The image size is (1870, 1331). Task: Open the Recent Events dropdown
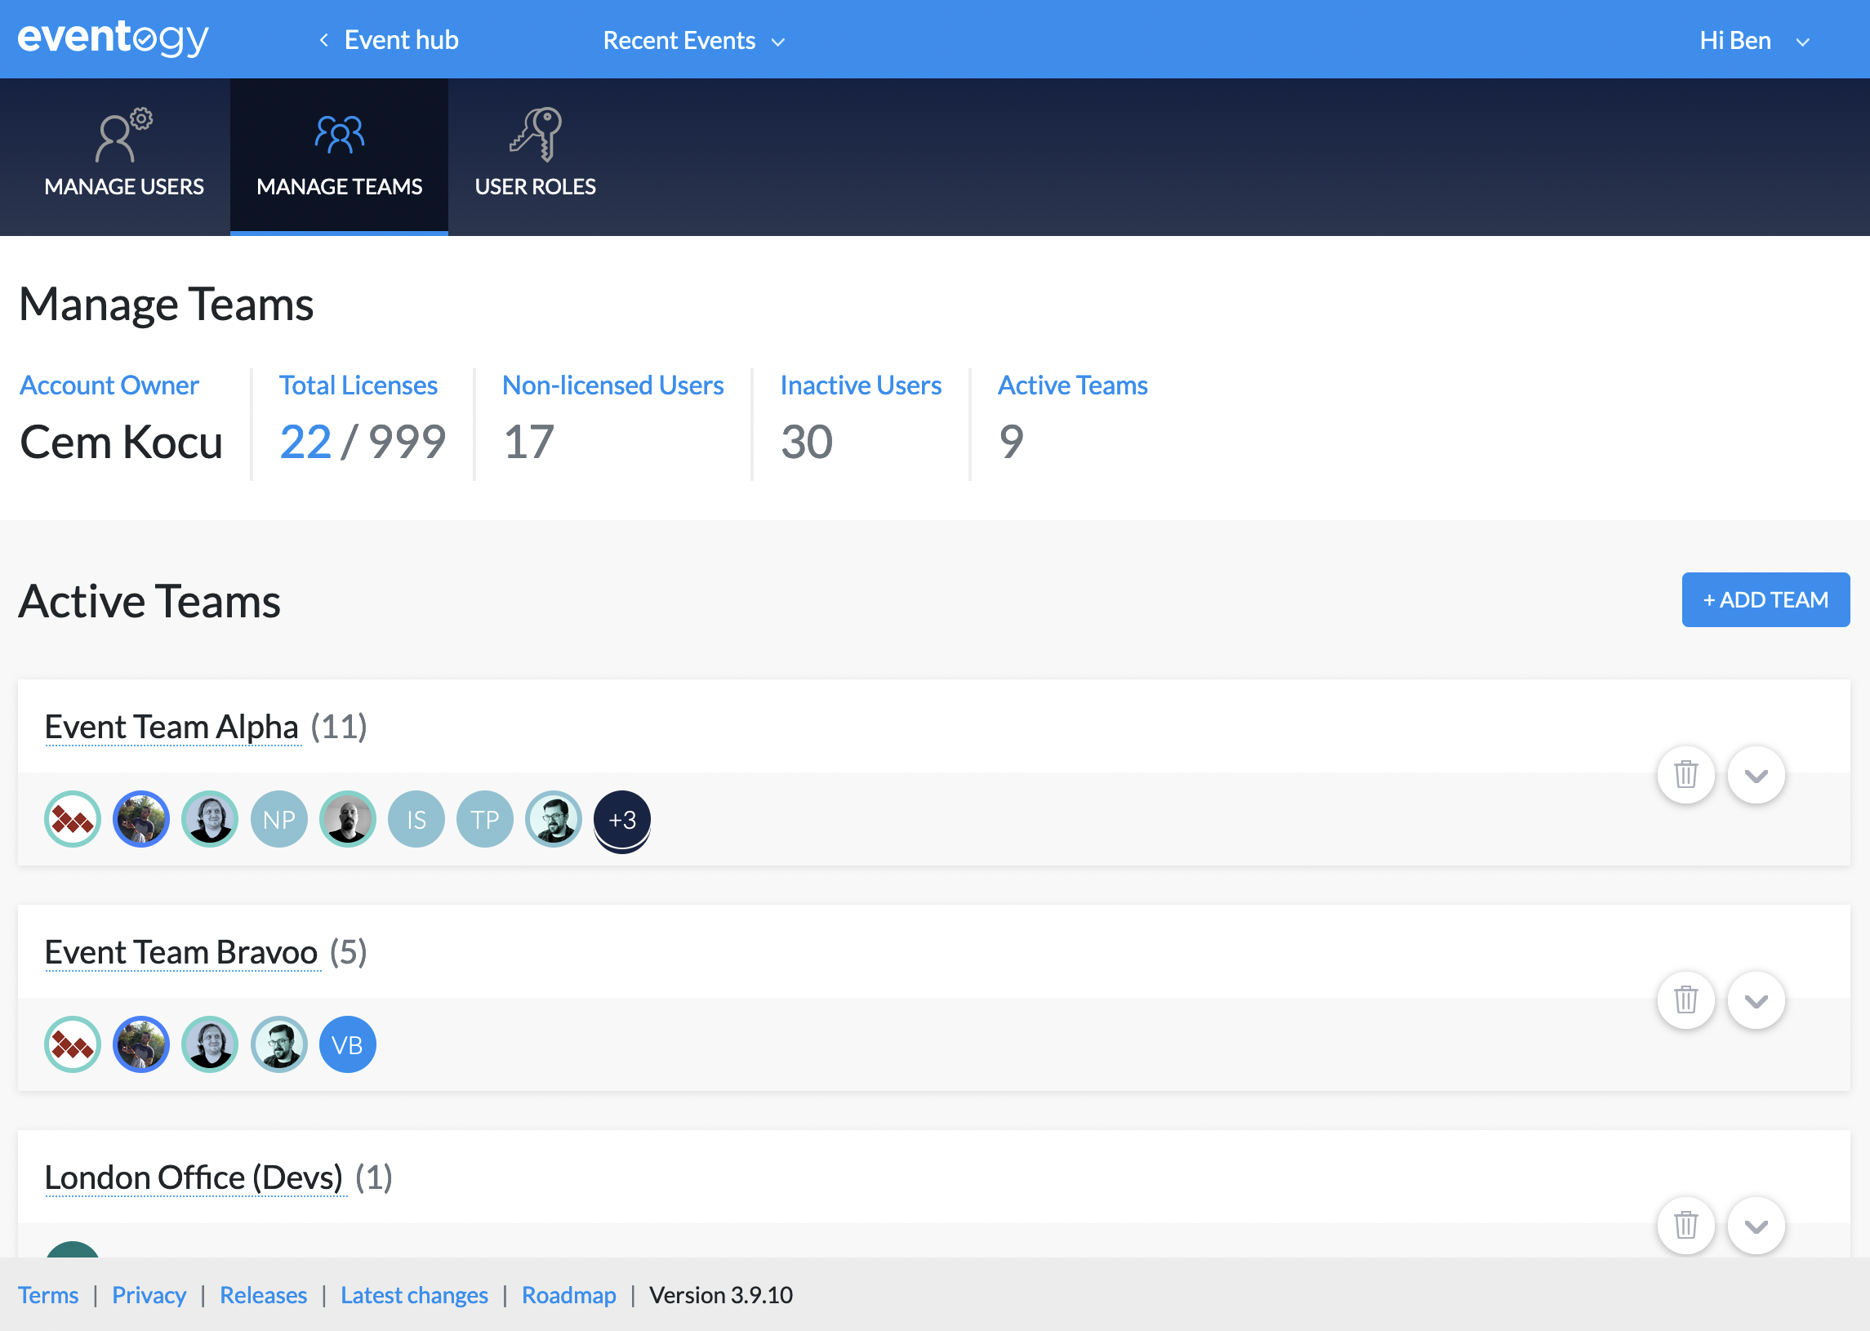click(x=693, y=39)
